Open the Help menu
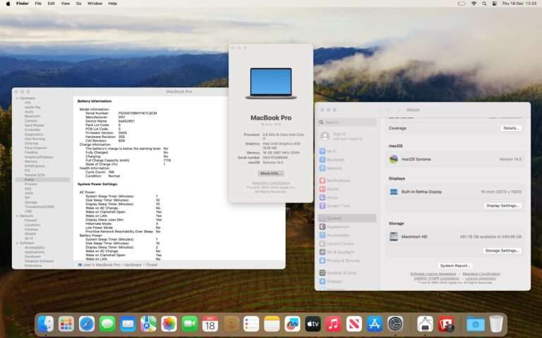Viewport: 542px width, 338px height. point(113,4)
